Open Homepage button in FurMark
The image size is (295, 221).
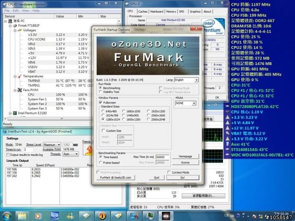[185, 157]
